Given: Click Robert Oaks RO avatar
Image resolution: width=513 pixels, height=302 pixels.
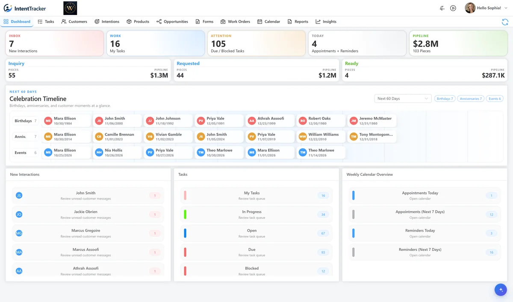Looking at the screenshot, I should pyautogui.click(x=303, y=121).
